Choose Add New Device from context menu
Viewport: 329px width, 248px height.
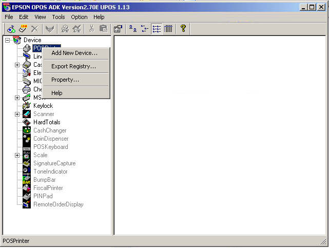74,53
